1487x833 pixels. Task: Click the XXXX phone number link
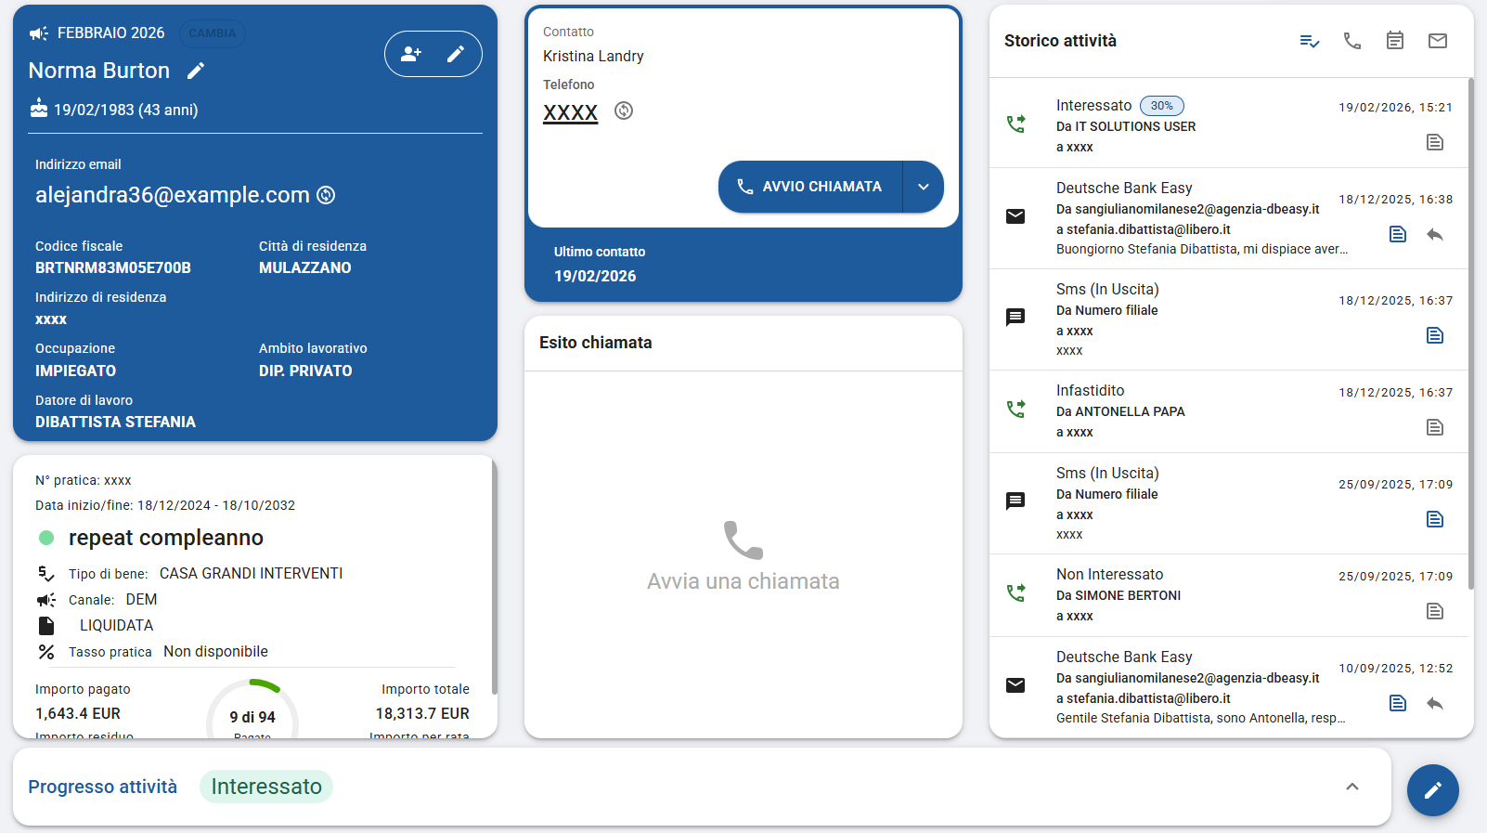(x=570, y=112)
